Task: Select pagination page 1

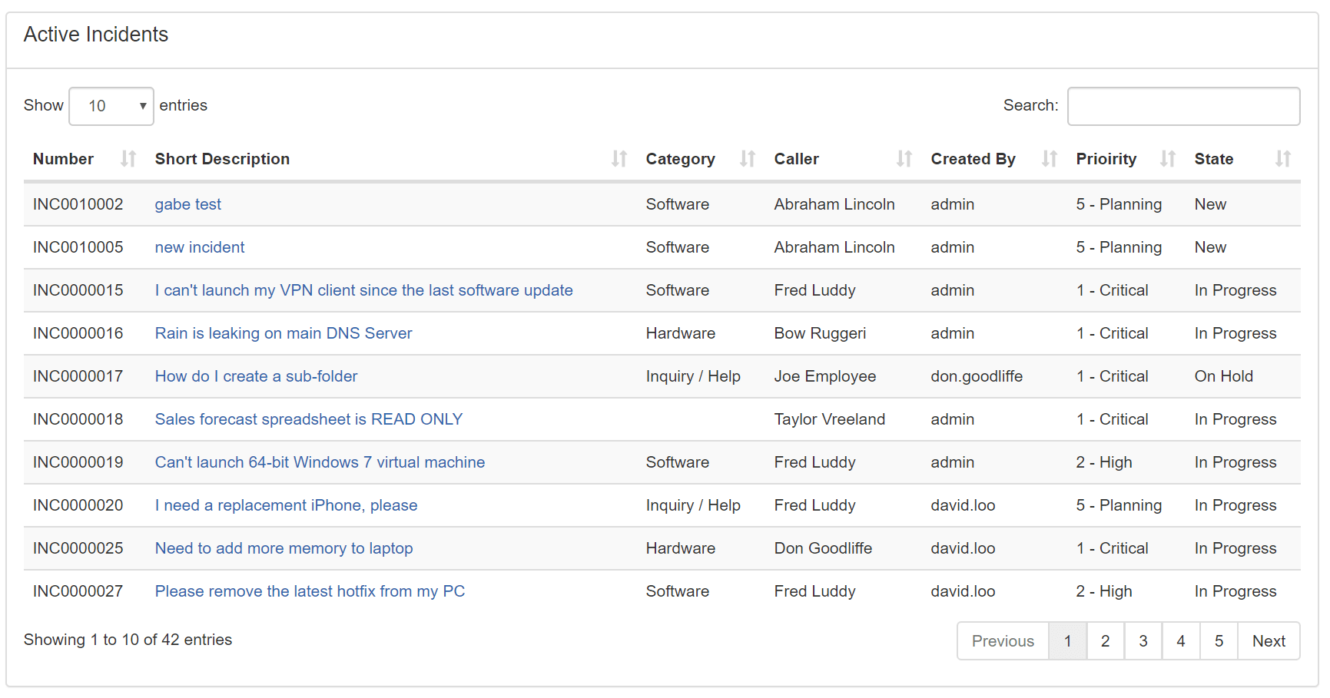Action: (x=1068, y=641)
